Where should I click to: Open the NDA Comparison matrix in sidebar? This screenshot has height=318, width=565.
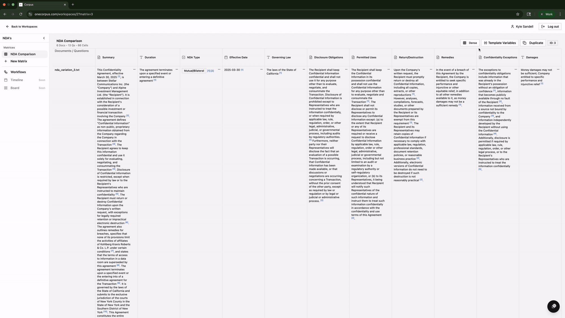pyautogui.click(x=25, y=54)
